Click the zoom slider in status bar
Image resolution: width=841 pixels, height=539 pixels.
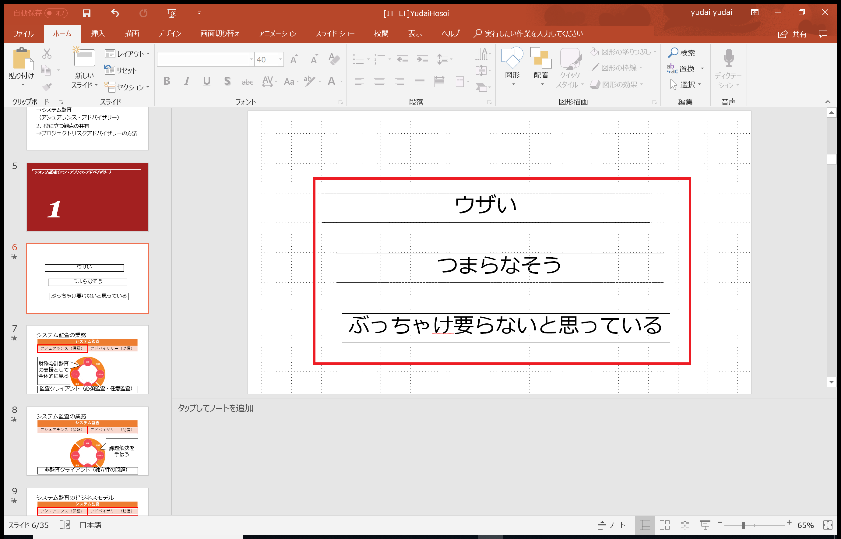coord(754,525)
